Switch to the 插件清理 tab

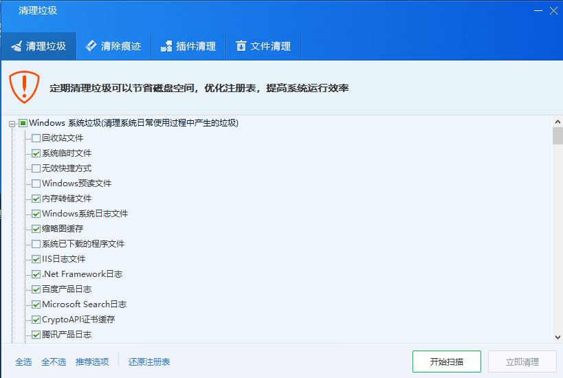click(188, 46)
